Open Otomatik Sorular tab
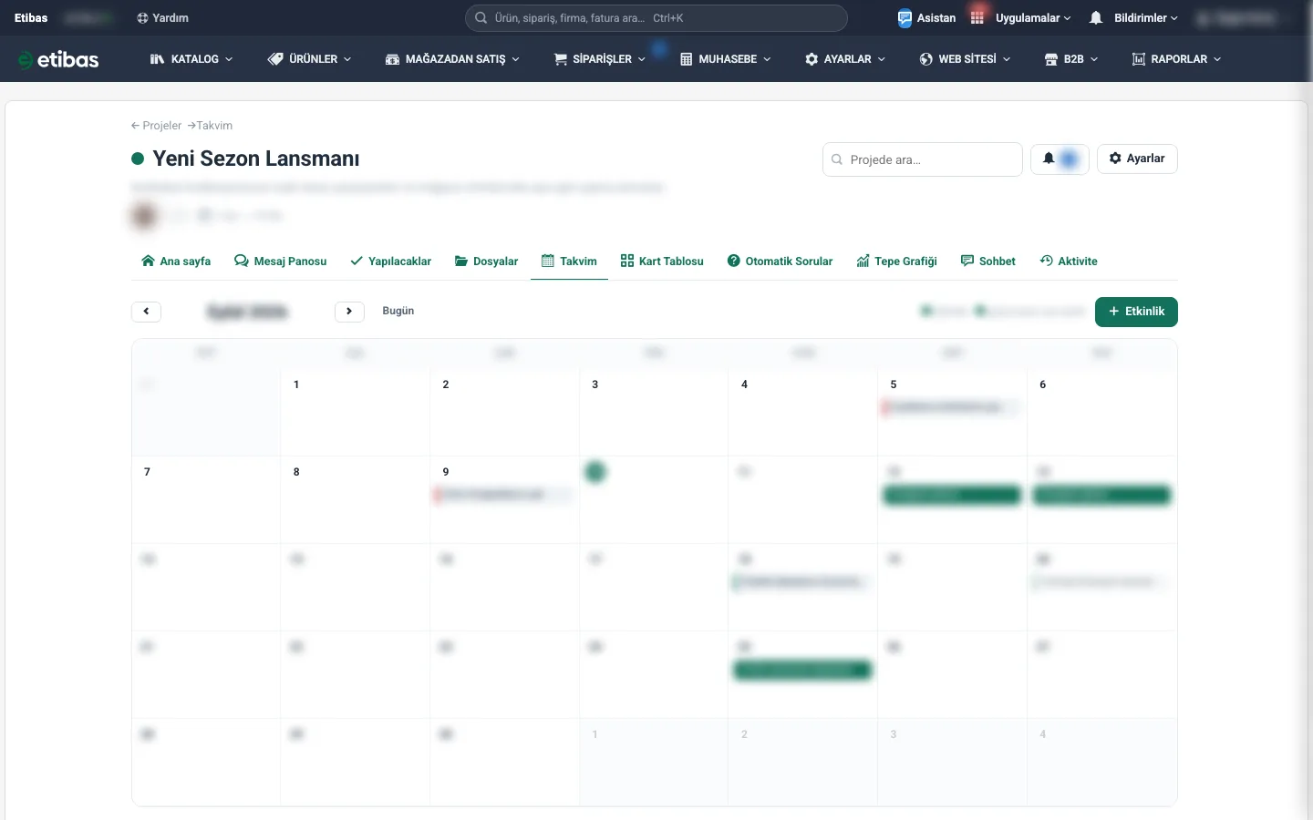1313x820 pixels. point(781,261)
